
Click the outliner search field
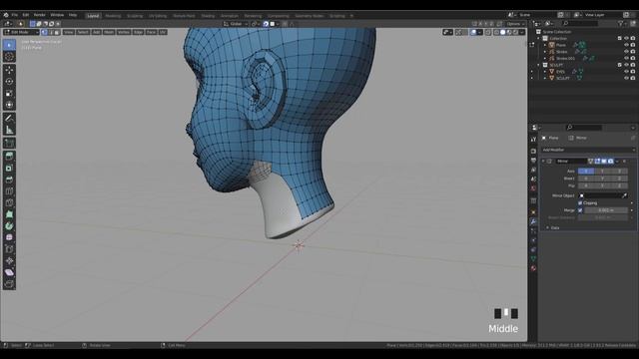click(x=579, y=24)
